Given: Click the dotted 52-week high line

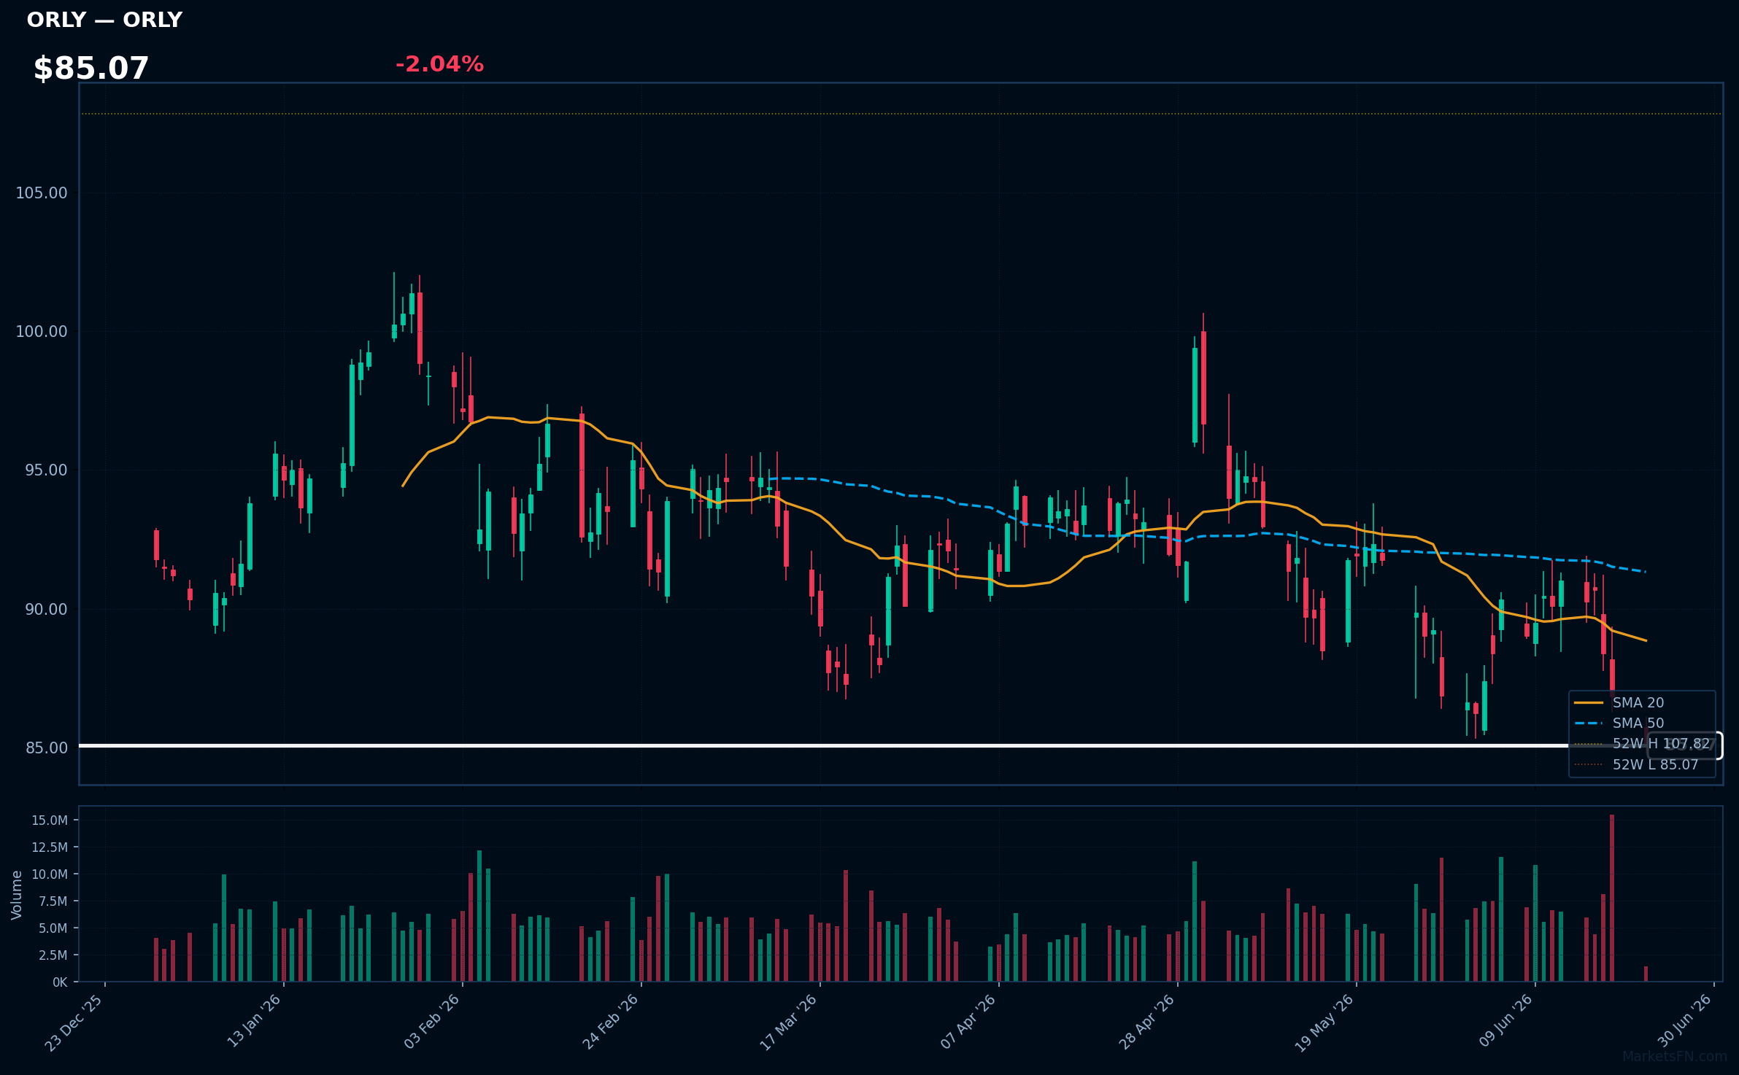Looking at the screenshot, I should pos(901,114).
